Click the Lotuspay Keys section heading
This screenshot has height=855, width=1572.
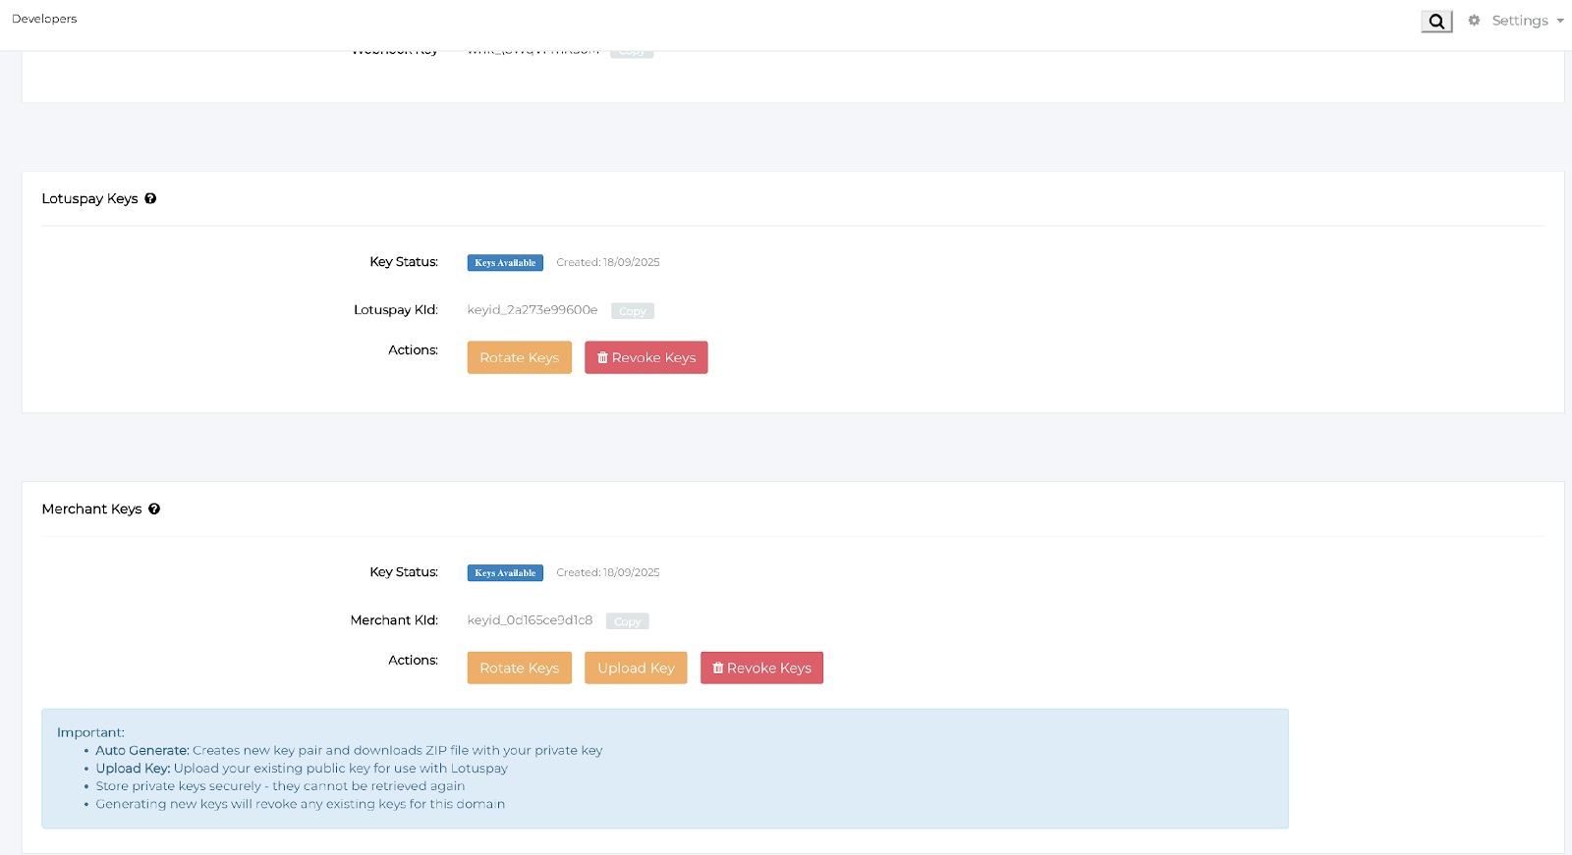tap(89, 198)
